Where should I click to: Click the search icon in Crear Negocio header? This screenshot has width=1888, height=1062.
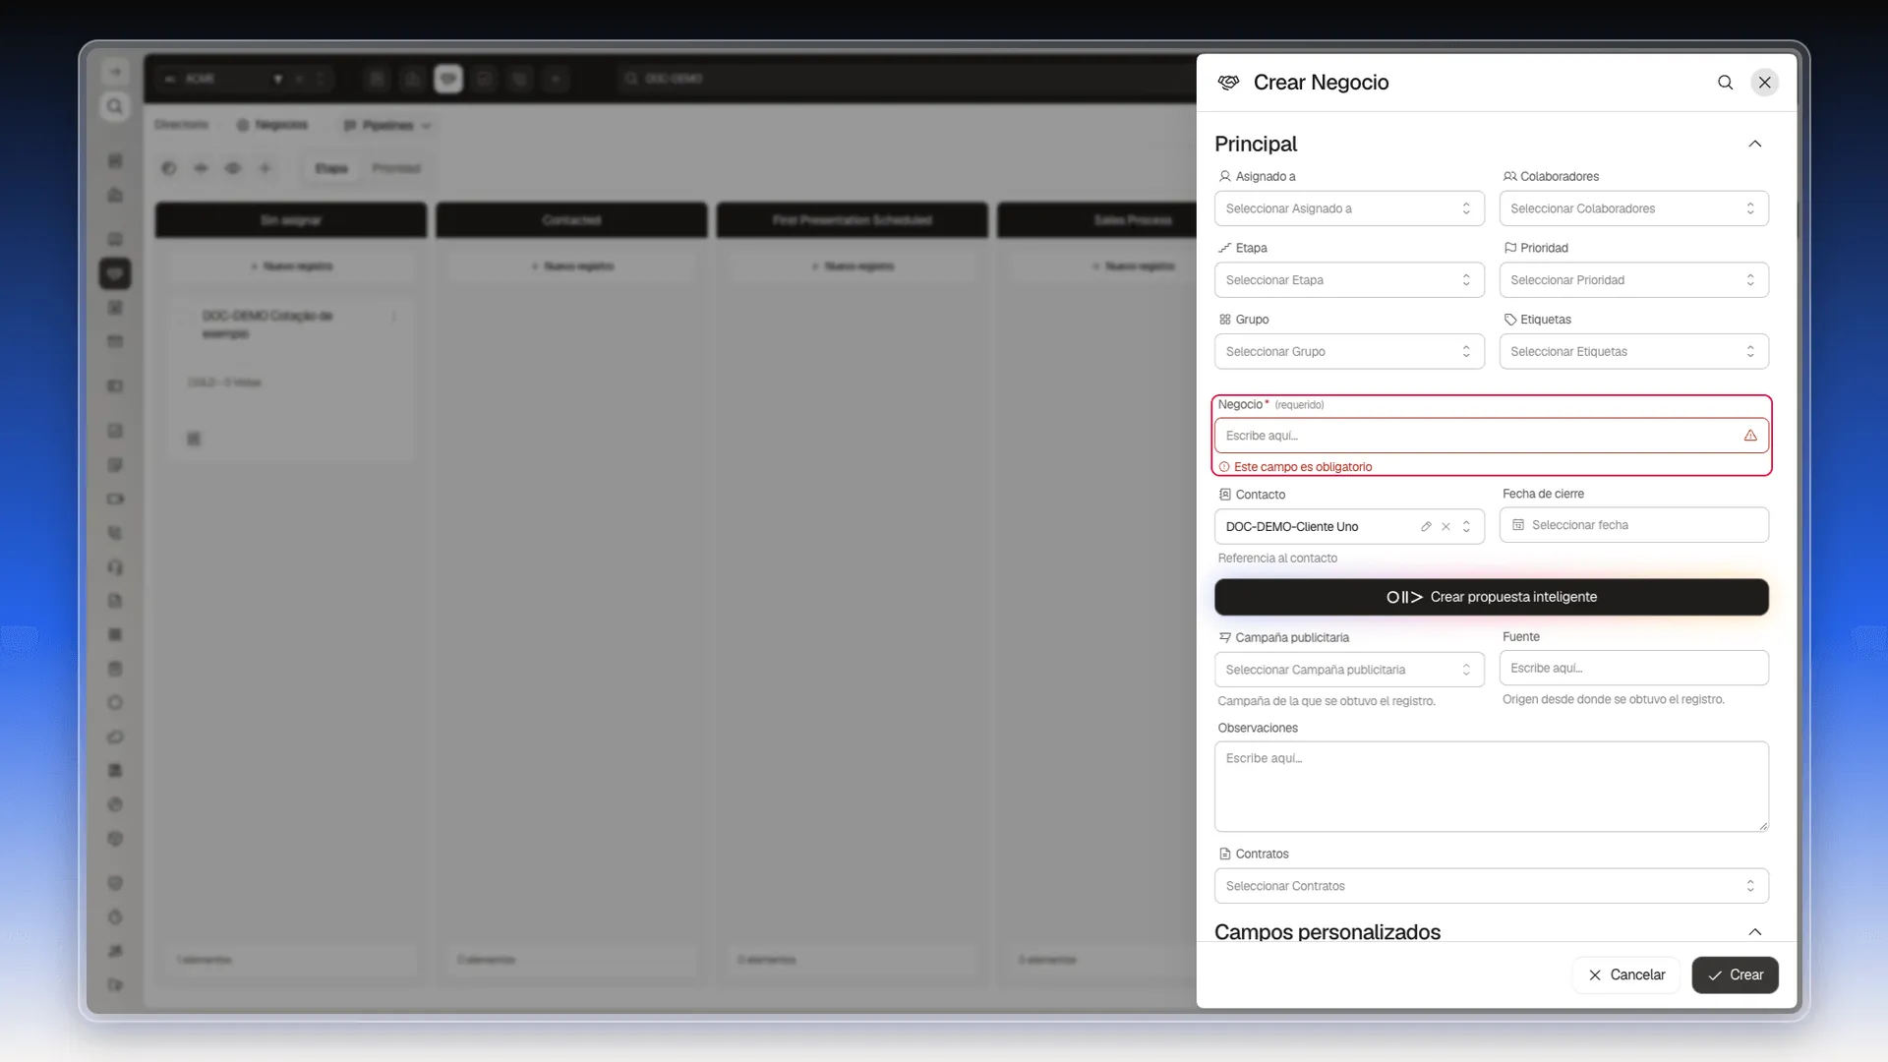(1725, 83)
